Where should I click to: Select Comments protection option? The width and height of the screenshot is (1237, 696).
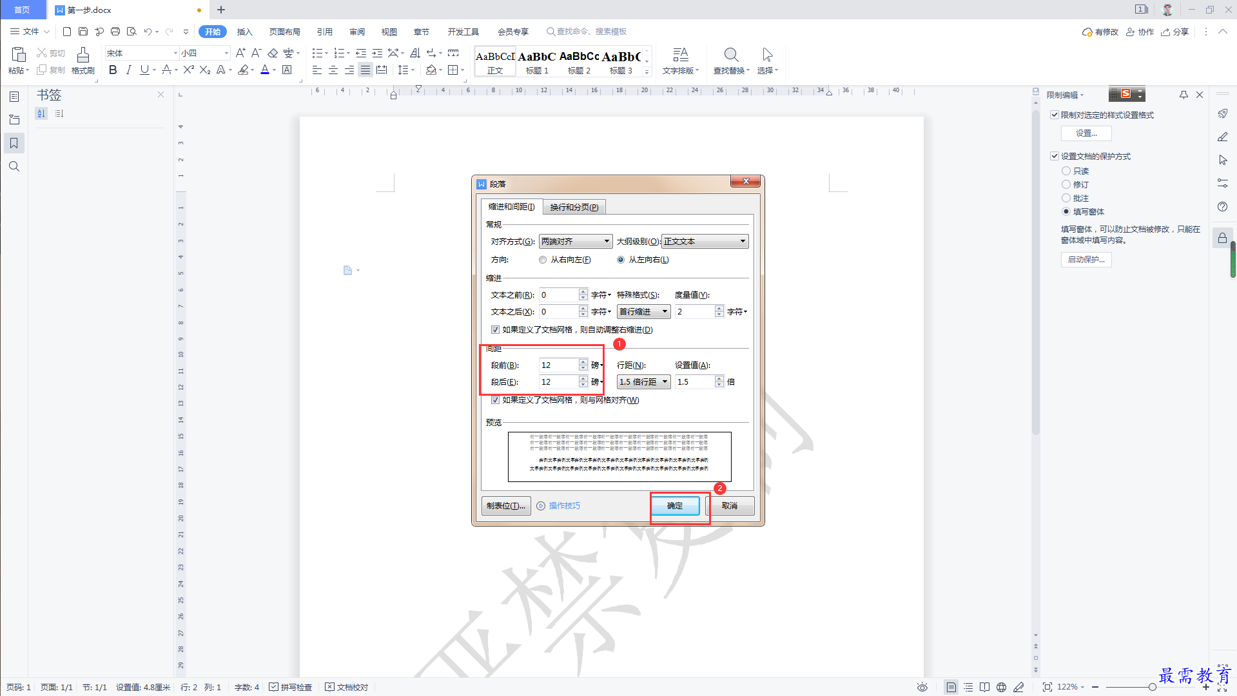pos(1066,198)
